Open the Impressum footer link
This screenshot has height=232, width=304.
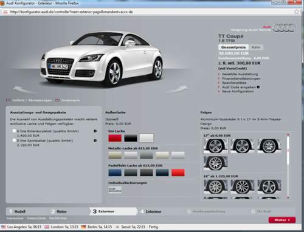tap(15, 218)
